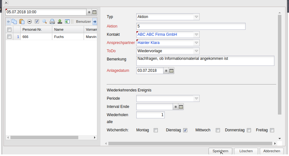Screen dimensions: 289x156
Task: Click into the Bemerkung text field
Action: coord(205,61)
